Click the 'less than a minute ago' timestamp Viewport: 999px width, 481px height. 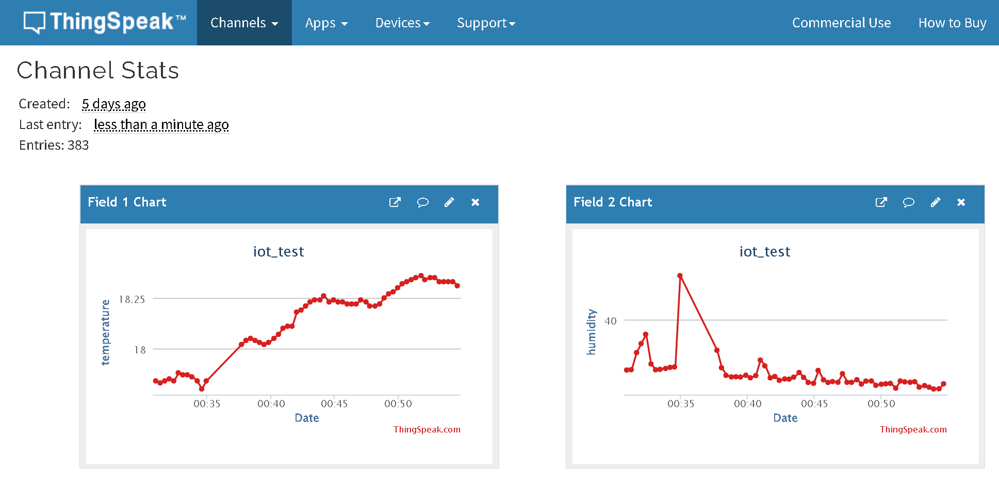(x=161, y=124)
